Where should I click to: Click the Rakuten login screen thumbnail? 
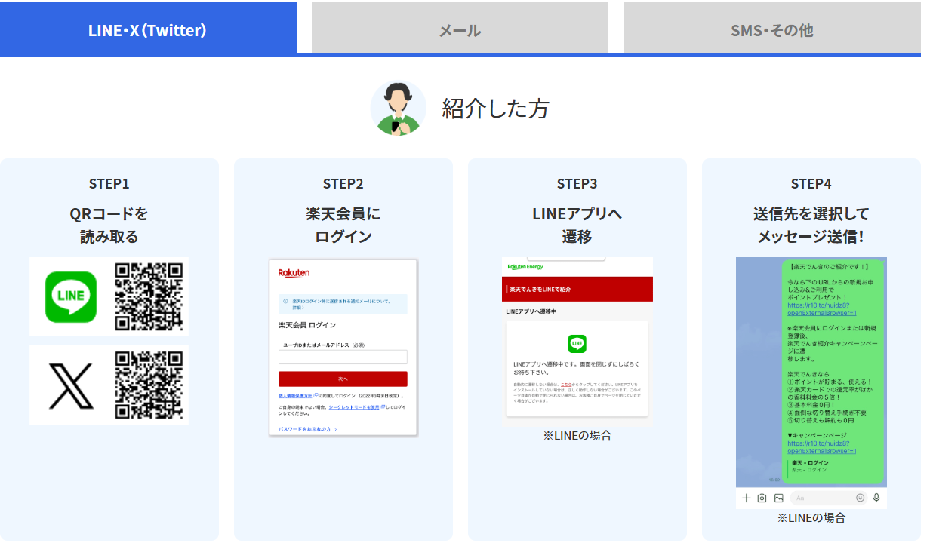coord(343,348)
